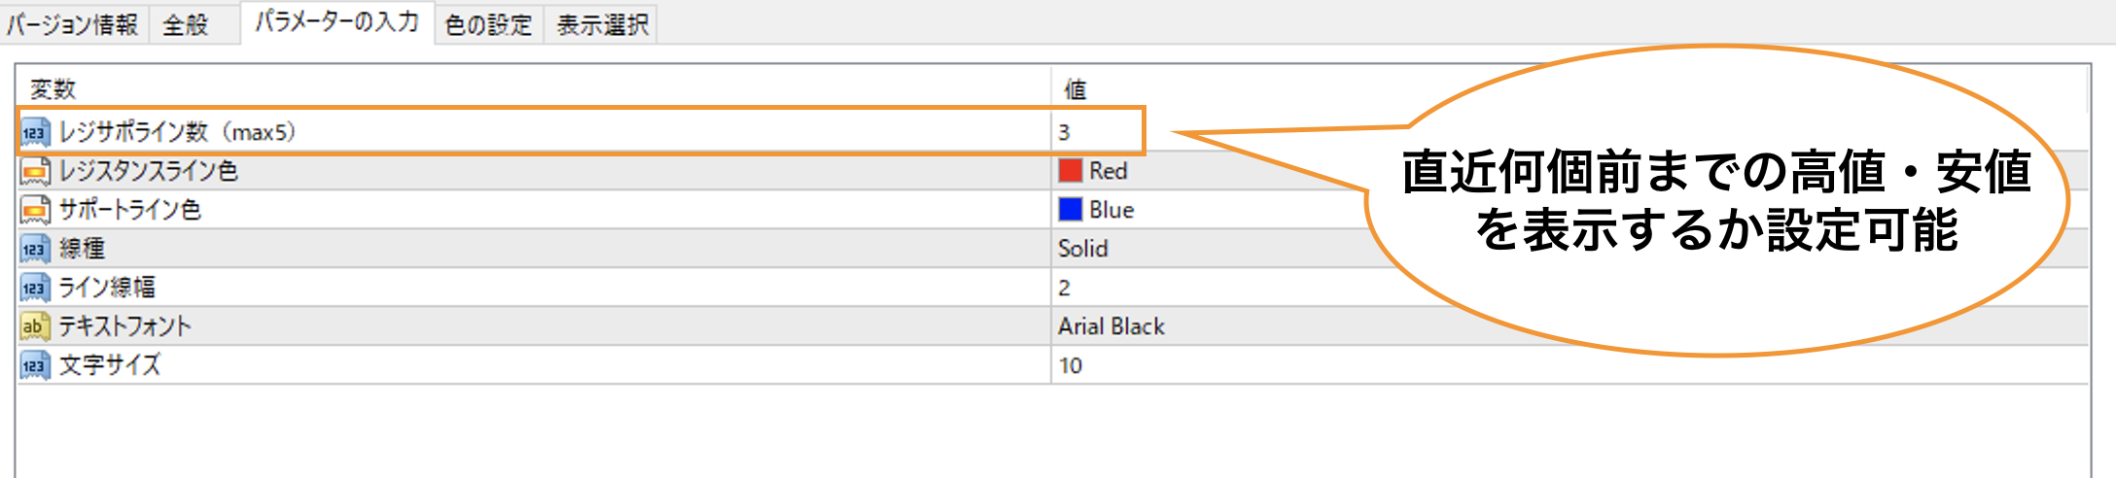Image resolution: width=2116 pixels, height=478 pixels.
Task: Click the ab string icon beside テキストフォント
Action: 35,326
